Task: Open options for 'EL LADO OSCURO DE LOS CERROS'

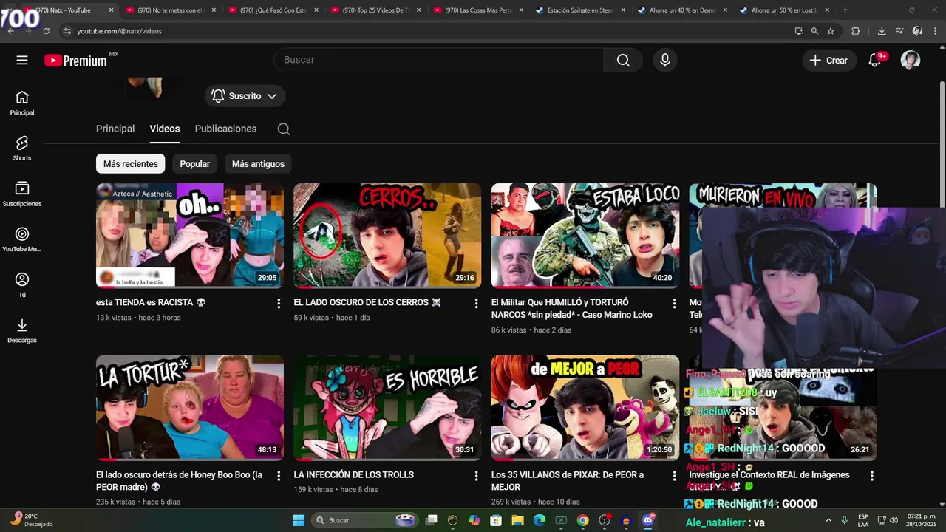Action: coord(476,304)
